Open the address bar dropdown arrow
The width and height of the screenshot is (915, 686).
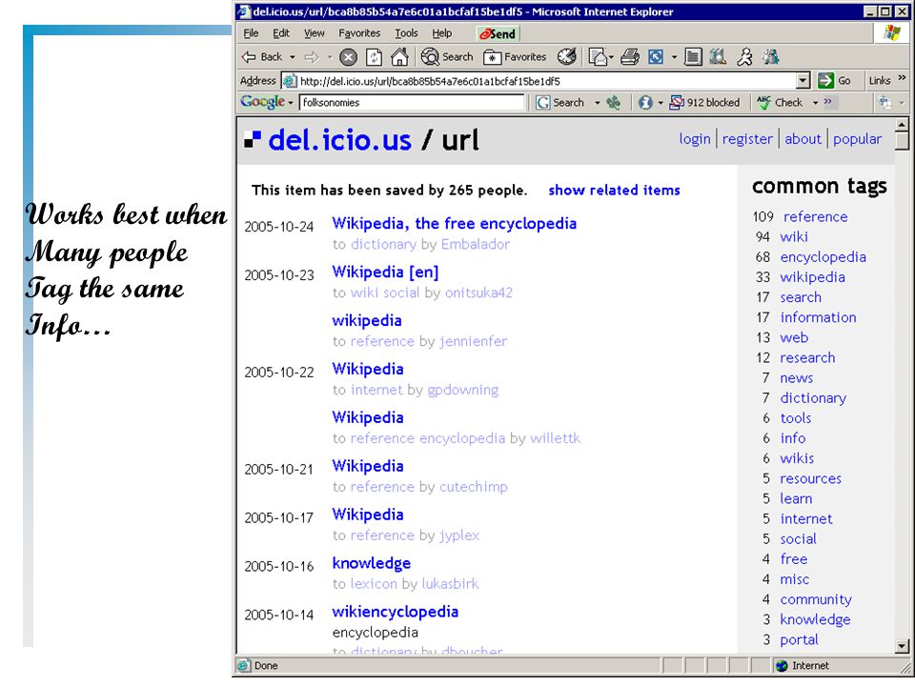coord(803,80)
